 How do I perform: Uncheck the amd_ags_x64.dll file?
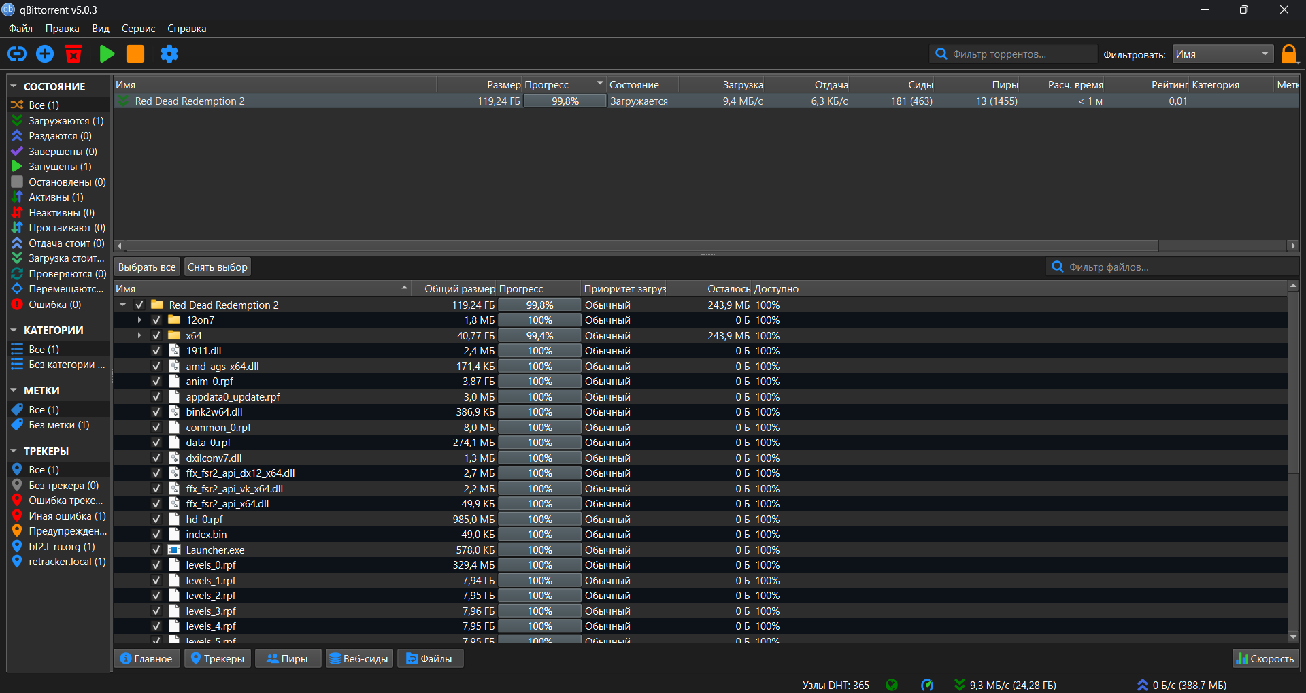(156, 367)
